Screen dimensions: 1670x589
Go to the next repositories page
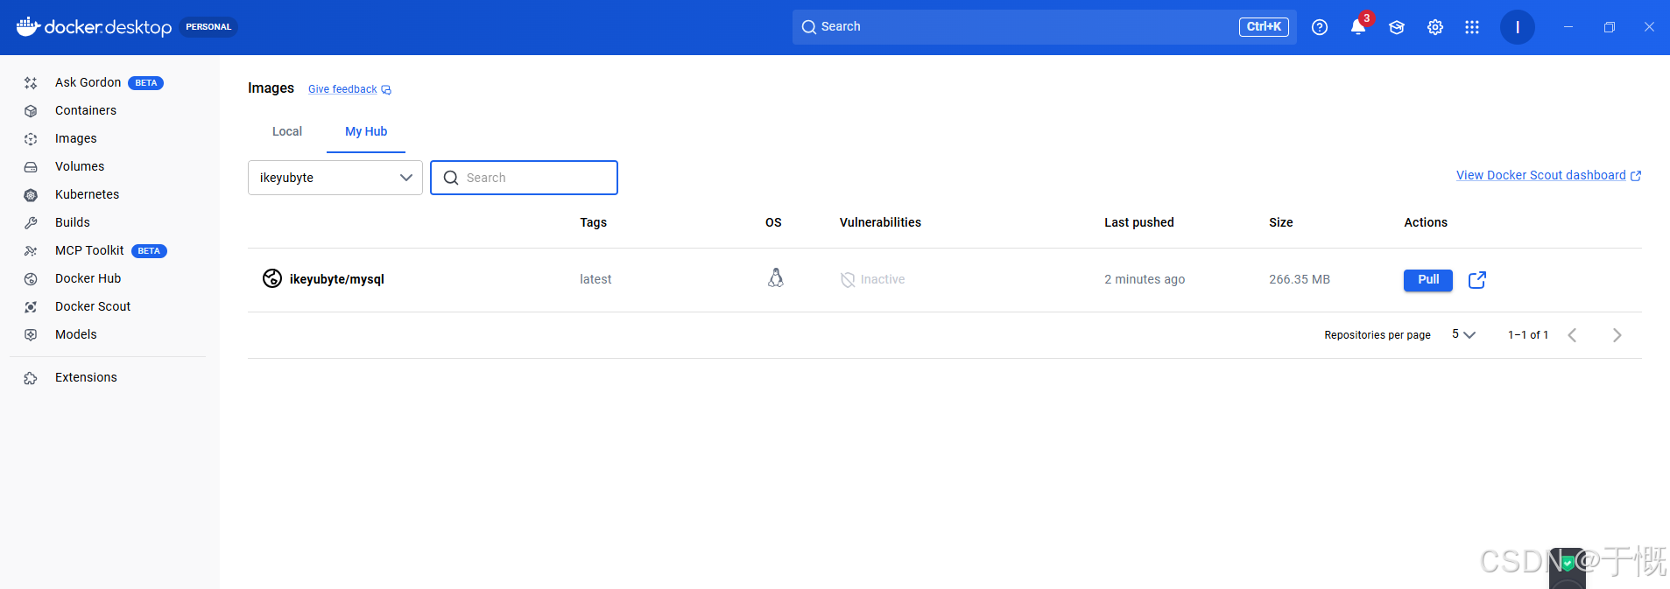click(1617, 335)
